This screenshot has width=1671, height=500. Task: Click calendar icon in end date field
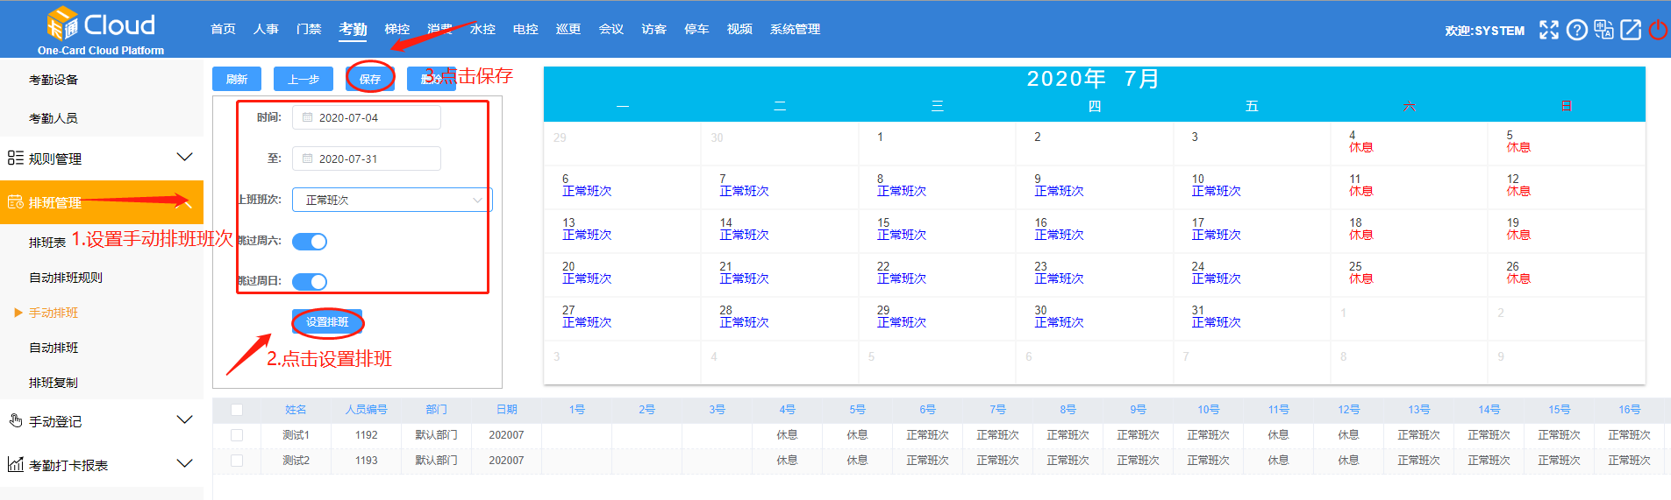(308, 158)
